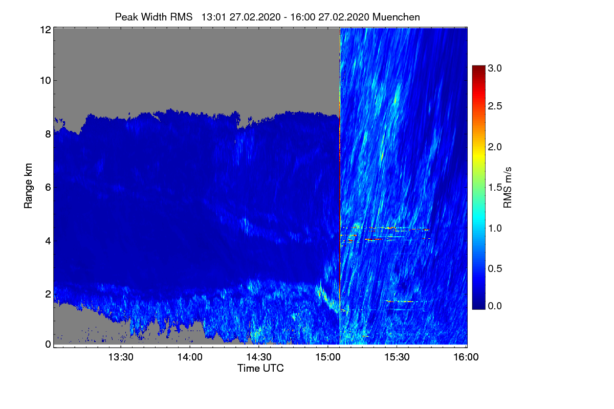Click the colorbar value 2.0
Image resolution: width=614 pixels, height=409 pixels.
(495, 147)
